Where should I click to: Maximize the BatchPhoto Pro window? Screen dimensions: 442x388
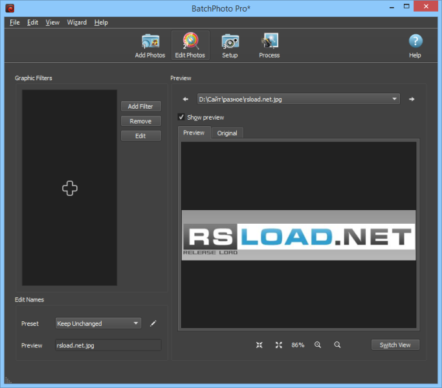(406, 6)
